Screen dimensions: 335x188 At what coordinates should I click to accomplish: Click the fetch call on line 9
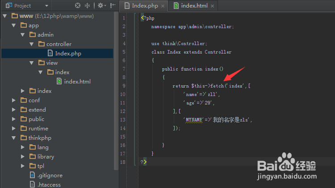pos(217,86)
